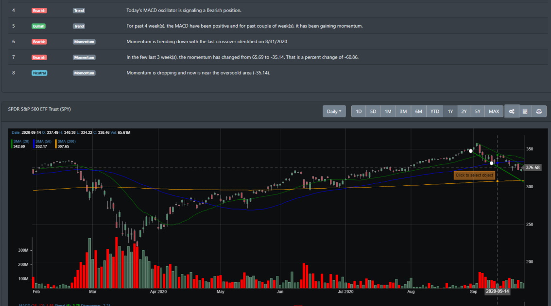This screenshot has width=551, height=306.
Task: Select the 5D time range
Action: pos(373,112)
